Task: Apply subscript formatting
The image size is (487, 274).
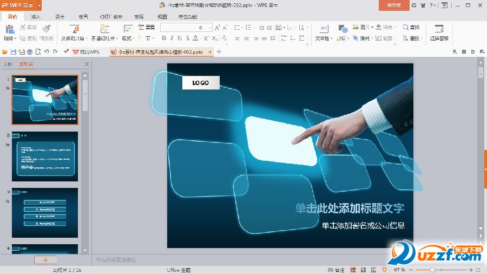Action: (215, 38)
